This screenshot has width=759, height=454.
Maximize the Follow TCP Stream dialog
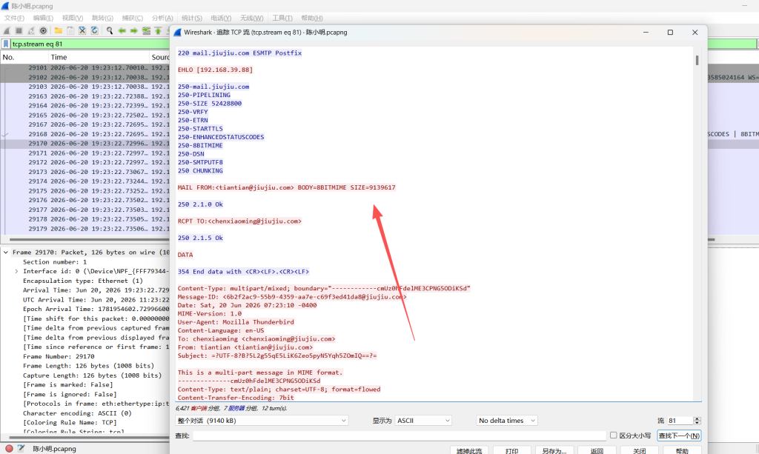(x=670, y=33)
